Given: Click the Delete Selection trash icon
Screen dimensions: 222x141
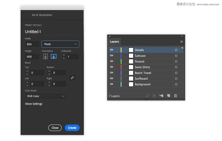Looking at the screenshot, I should tap(176, 96).
